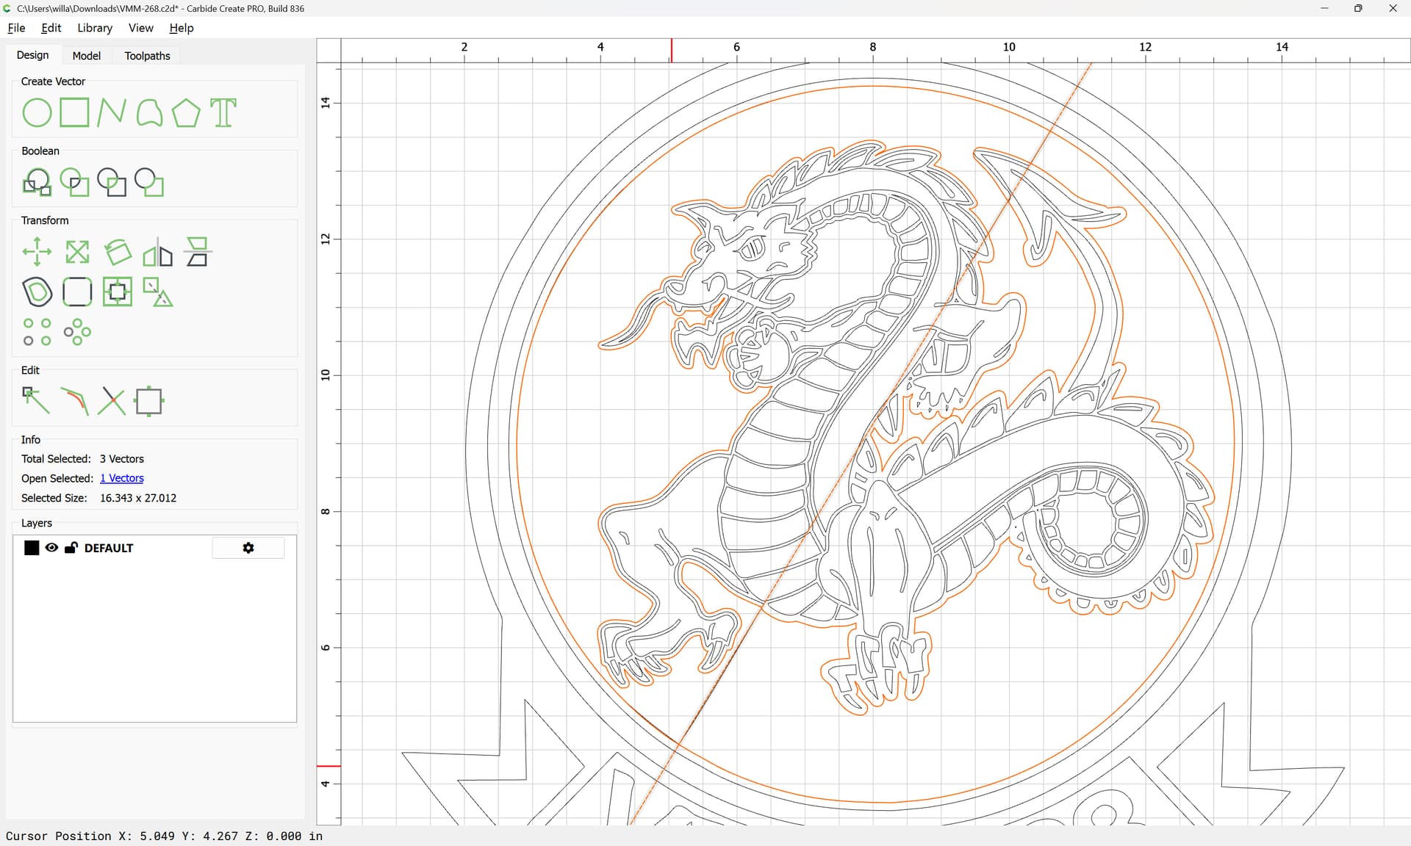Open the Circular Array tool
The image size is (1411, 846).
(77, 332)
